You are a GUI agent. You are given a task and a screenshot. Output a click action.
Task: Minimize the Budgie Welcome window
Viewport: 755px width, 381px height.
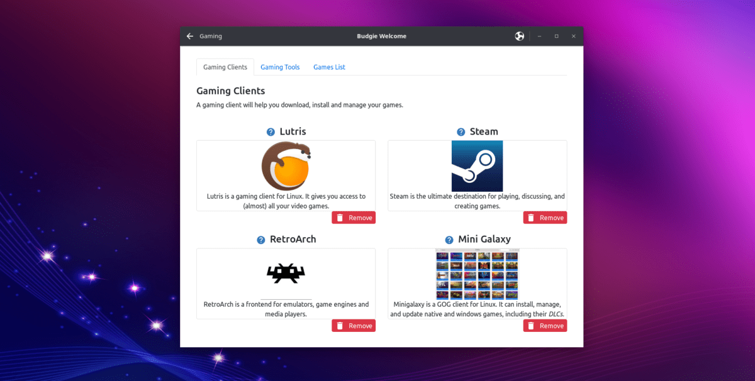pyautogui.click(x=539, y=36)
